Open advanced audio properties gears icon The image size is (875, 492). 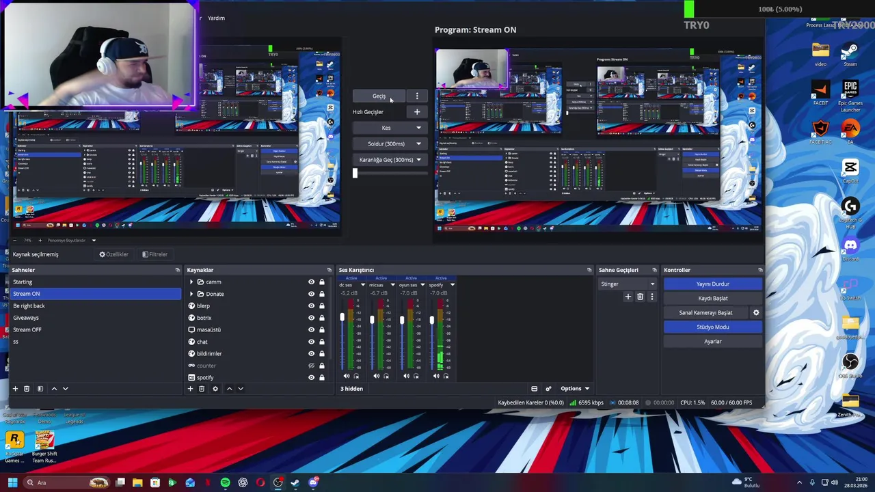coord(548,389)
